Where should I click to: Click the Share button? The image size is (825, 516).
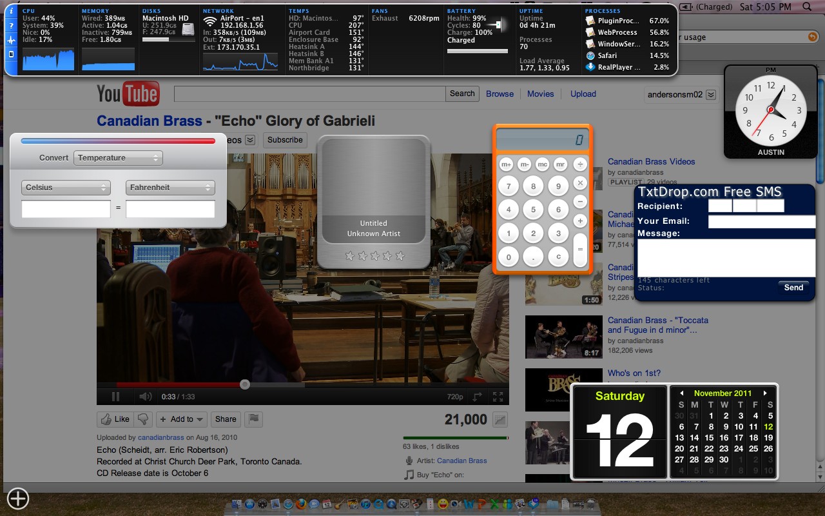coord(226,419)
